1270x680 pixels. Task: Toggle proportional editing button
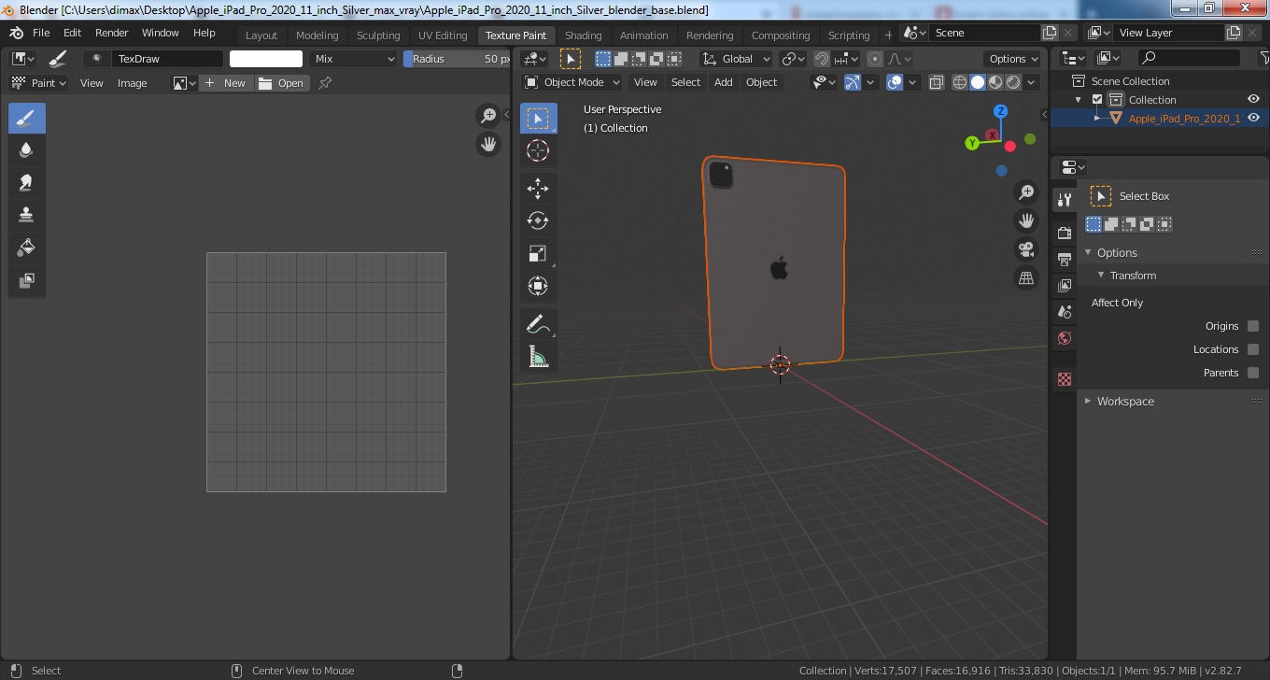[x=875, y=59]
